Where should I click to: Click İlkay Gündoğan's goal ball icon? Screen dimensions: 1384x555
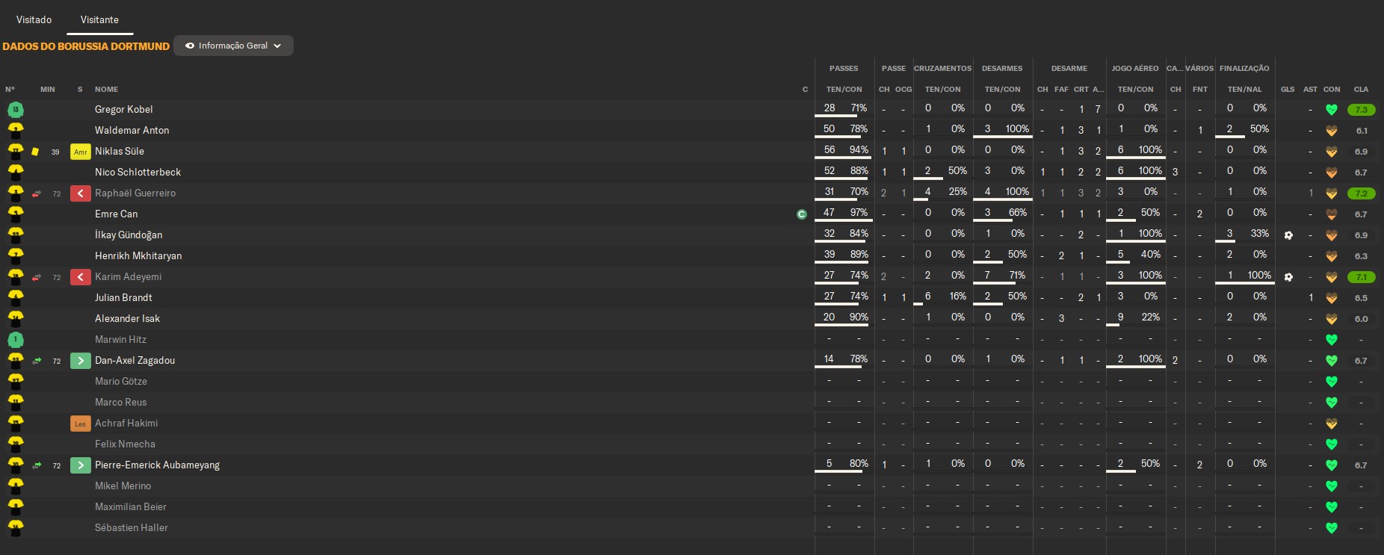1288,235
